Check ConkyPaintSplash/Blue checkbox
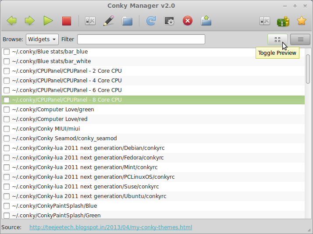 pyautogui.click(x=7, y=206)
